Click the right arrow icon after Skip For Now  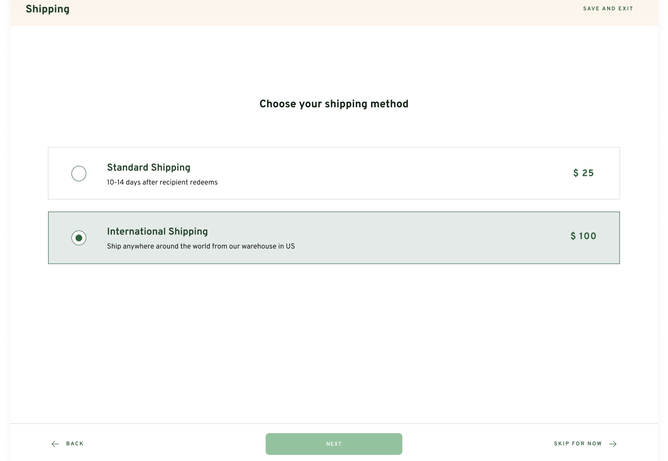pos(613,444)
